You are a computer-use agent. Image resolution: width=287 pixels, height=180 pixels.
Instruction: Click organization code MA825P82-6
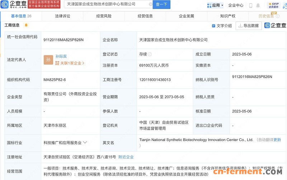click(55, 80)
